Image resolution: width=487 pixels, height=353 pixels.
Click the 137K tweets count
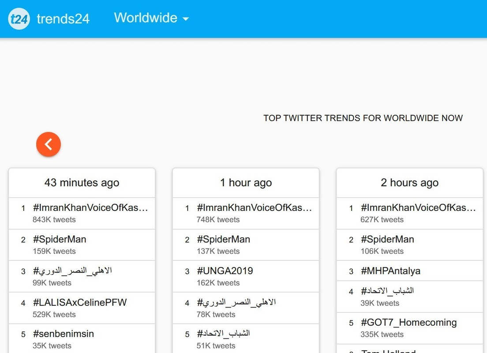[x=218, y=251]
